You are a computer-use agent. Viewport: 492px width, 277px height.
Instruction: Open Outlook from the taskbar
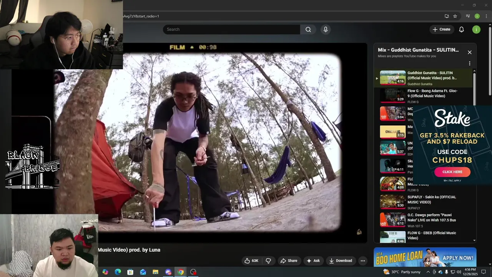[143, 272]
